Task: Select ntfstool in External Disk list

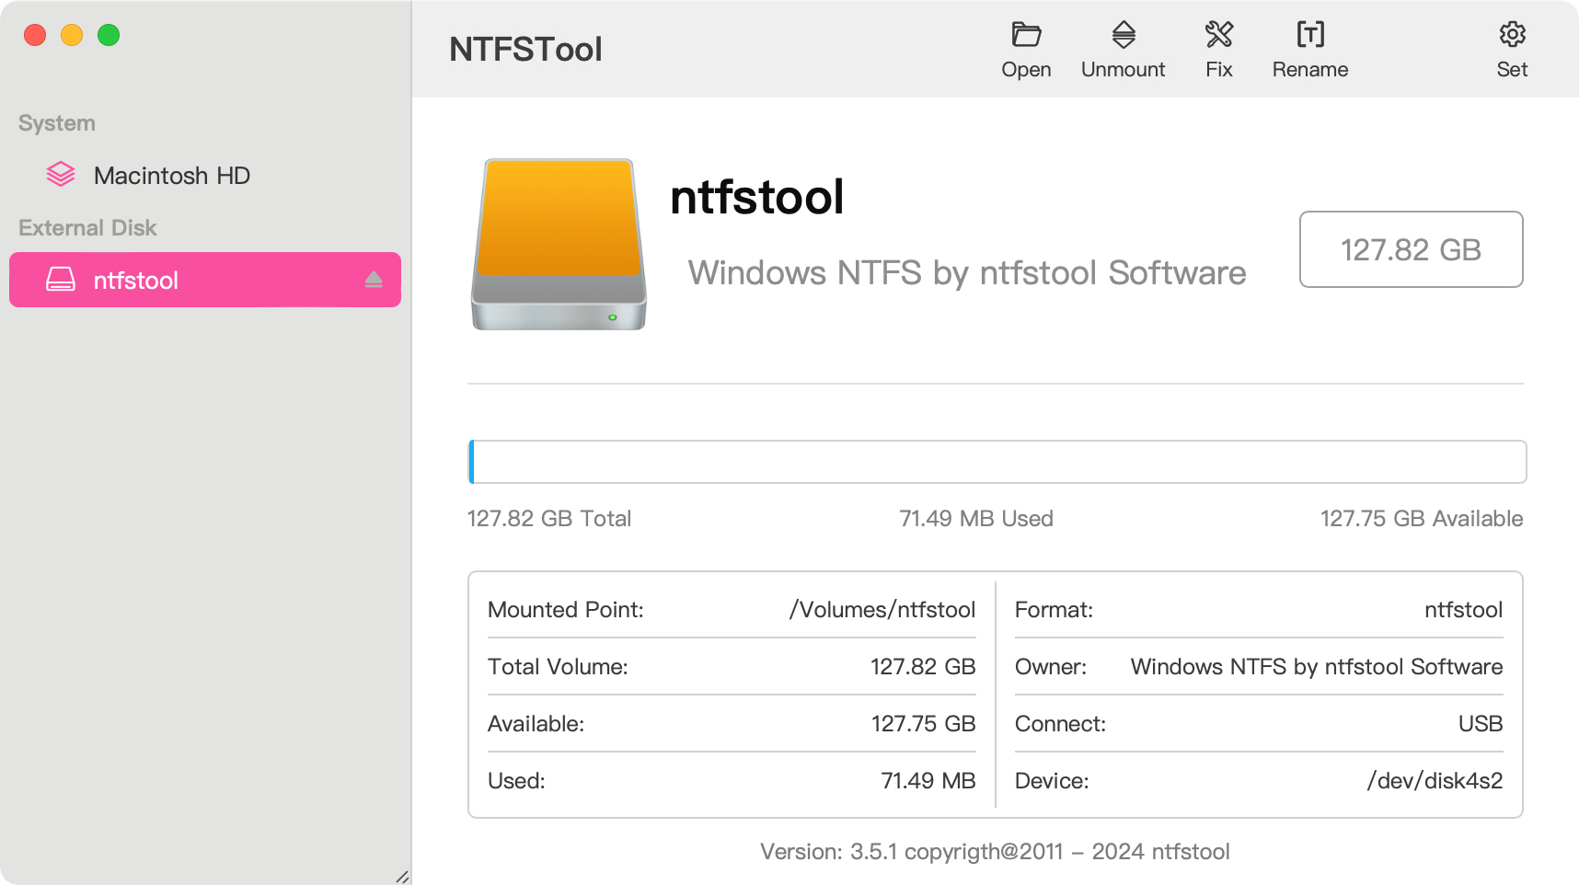Action: pos(136,281)
